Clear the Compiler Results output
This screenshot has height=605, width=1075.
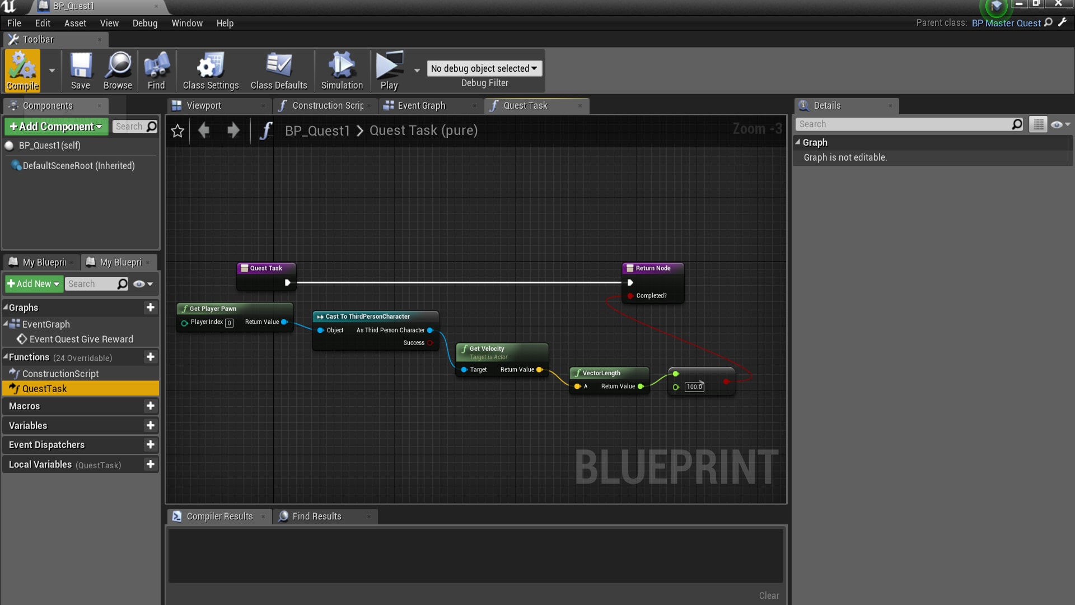(x=768, y=595)
